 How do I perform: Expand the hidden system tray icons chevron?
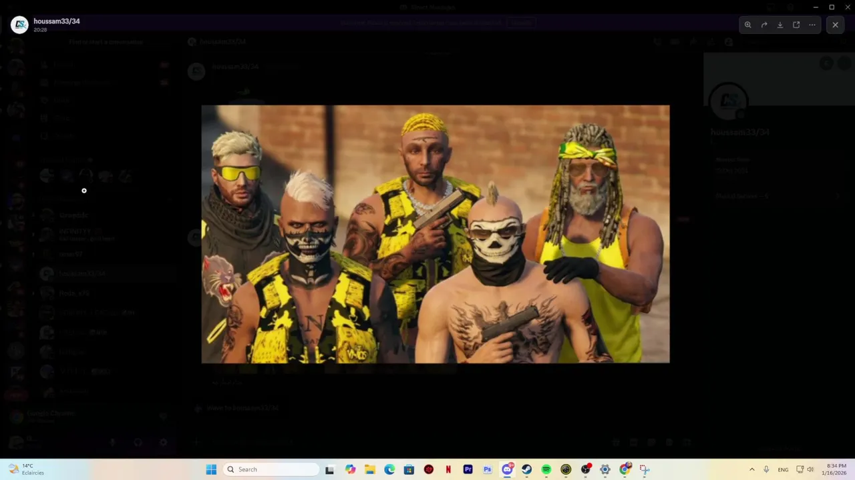click(751, 469)
